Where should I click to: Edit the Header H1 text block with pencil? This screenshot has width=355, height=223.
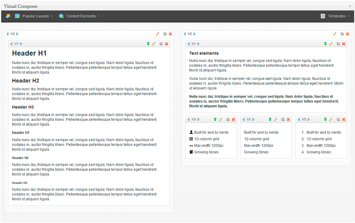pos(154,44)
